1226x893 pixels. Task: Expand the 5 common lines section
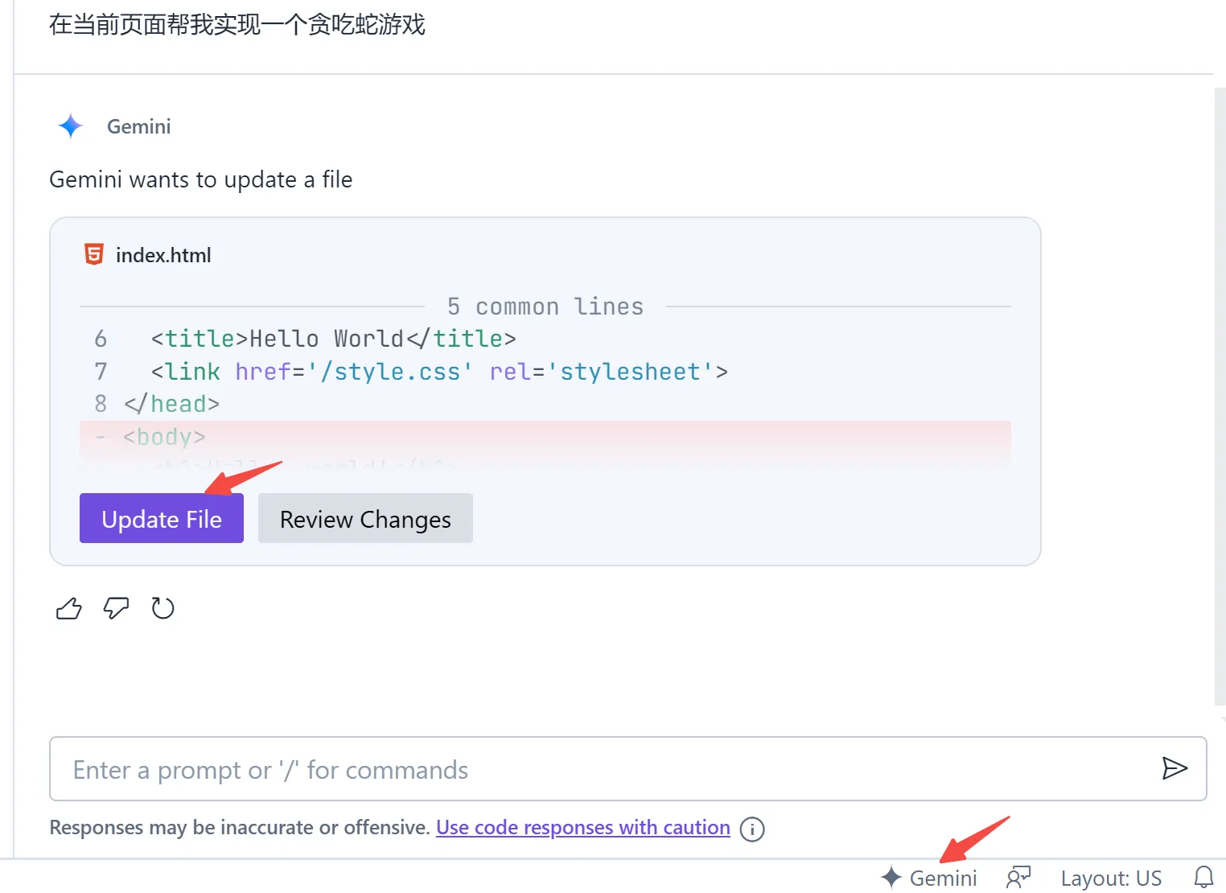tap(545, 307)
